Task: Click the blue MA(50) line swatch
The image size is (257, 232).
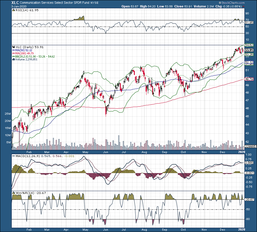Action: pyautogui.click(x=14, y=50)
